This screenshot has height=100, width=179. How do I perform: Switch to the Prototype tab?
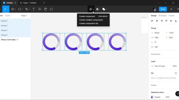[x=162, y=16]
